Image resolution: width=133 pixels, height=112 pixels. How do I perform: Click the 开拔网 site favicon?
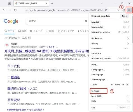point(7,45)
